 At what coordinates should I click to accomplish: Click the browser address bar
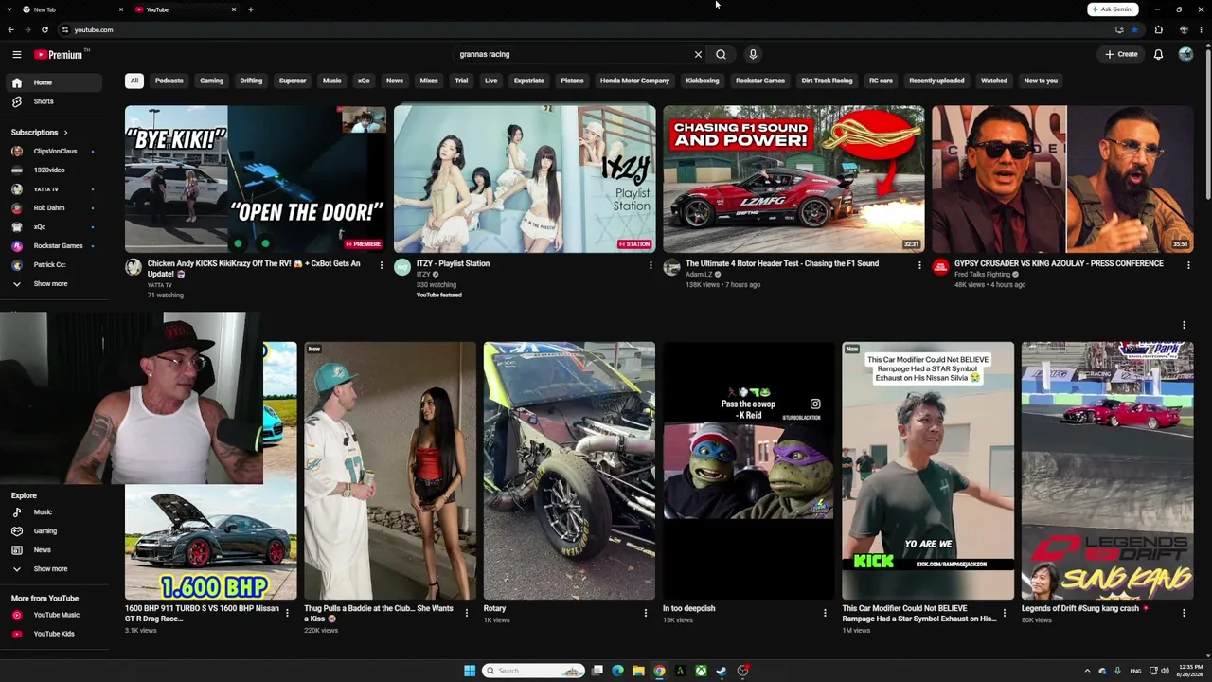(x=587, y=29)
